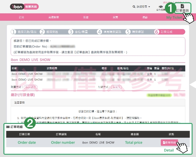
Task: Click the step 1 circle 選擇活動/商品
Action: 14,32
